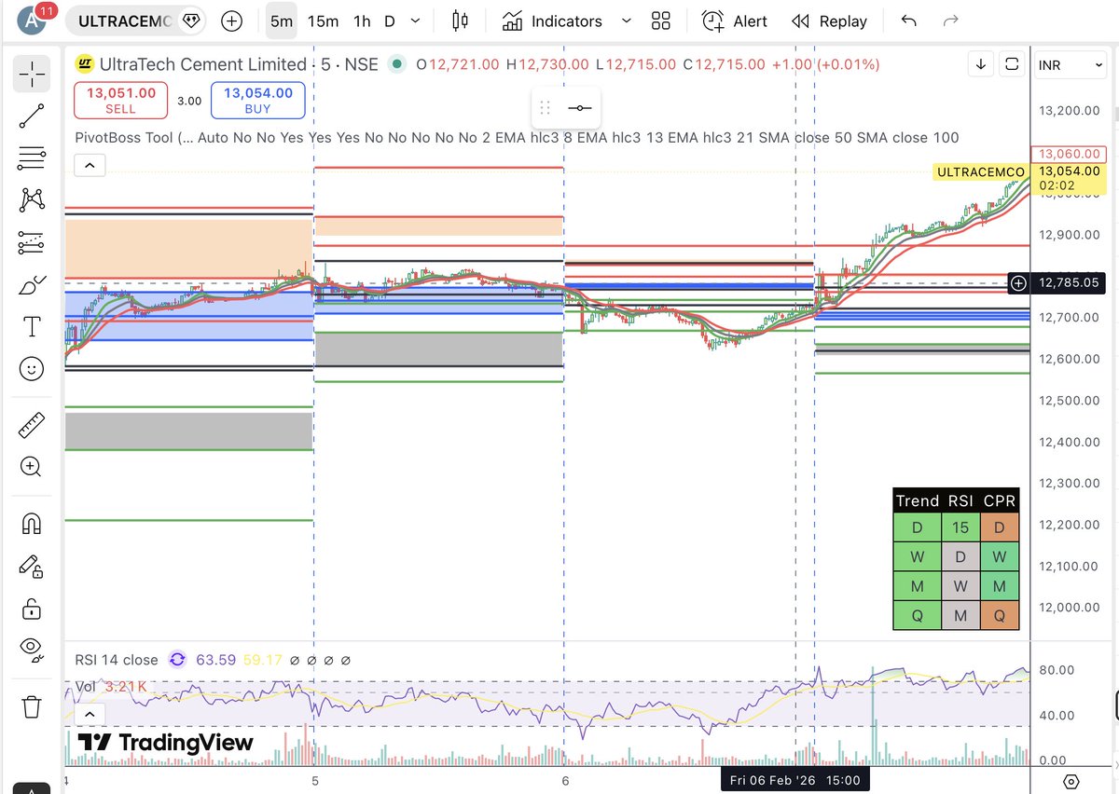Click the 13,051.00 SELL button
The height and width of the screenshot is (794, 1119).
[121, 101]
